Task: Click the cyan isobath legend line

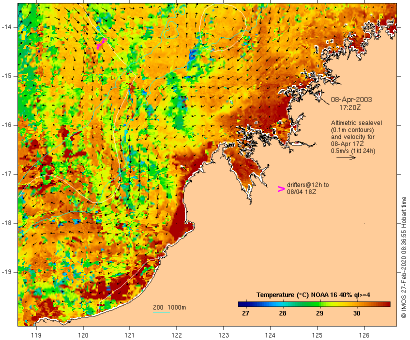Action: click(x=161, y=312)
